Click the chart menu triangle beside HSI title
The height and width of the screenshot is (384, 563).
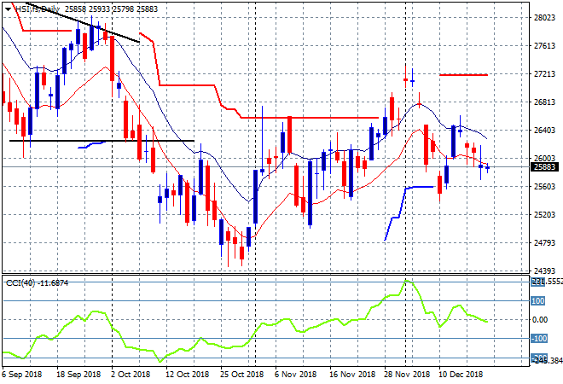[8, 9]
